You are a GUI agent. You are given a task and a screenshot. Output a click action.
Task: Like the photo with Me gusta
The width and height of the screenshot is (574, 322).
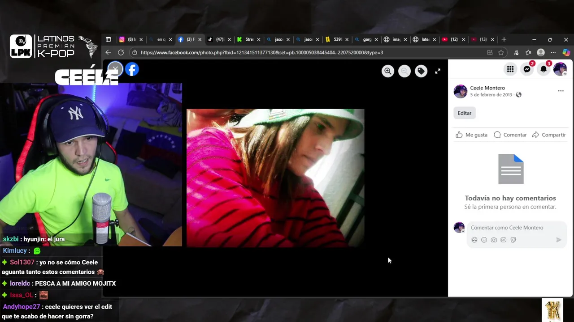click(x=471, y=135)
